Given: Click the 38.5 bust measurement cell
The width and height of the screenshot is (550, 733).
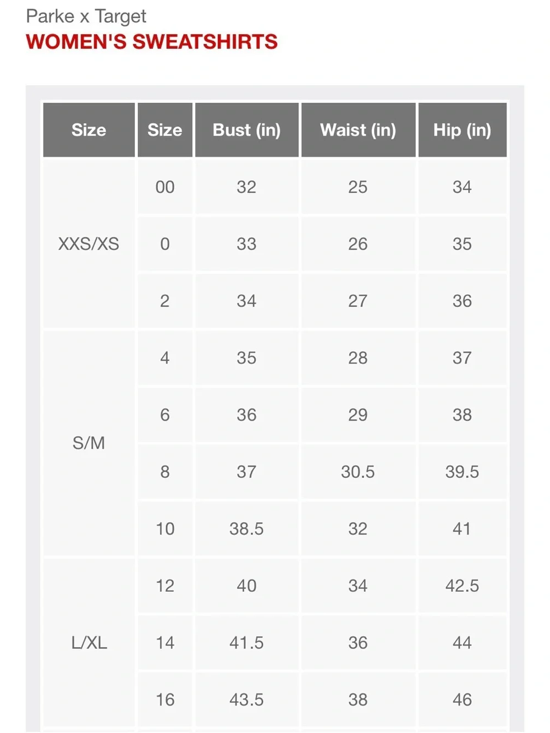Looking at the screenshot, I should [246, 528].
